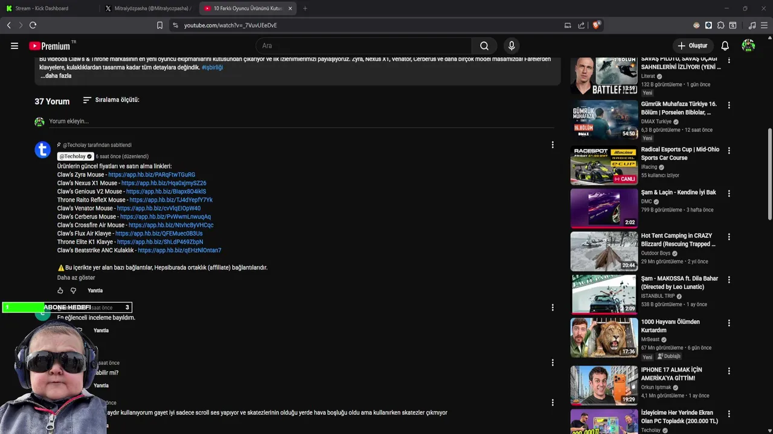Open the Claw's Flux Air Klavye link
This screenshot has width=773, height=434.
[159, 234]
